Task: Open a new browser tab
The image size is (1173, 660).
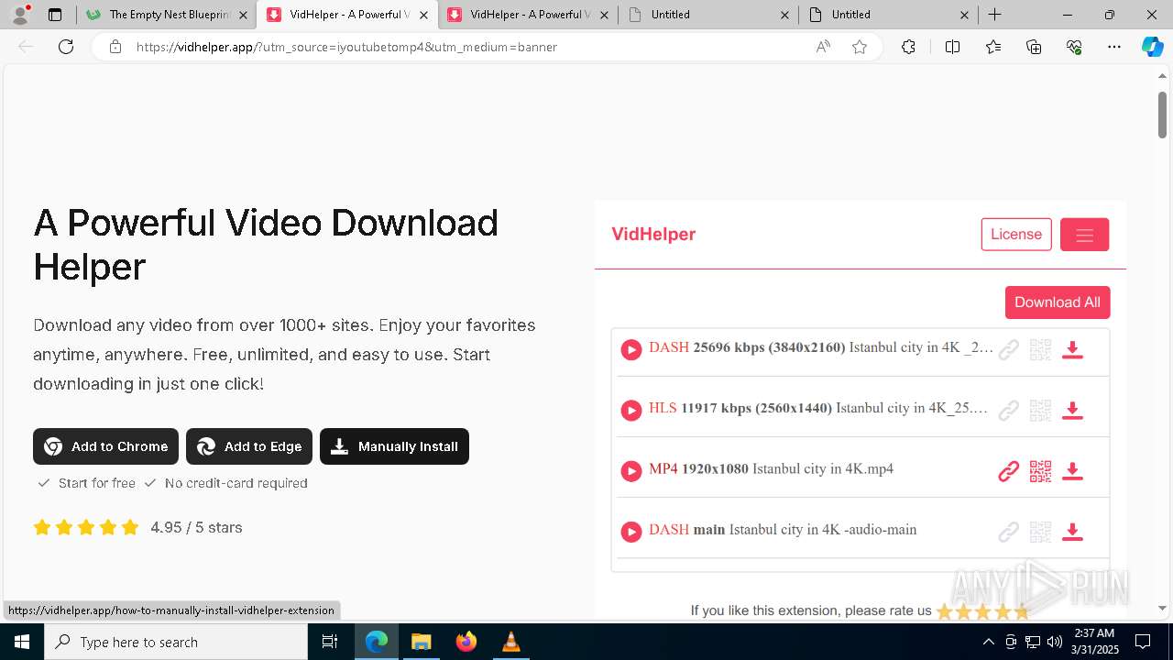Action: (x=995, y=15)
